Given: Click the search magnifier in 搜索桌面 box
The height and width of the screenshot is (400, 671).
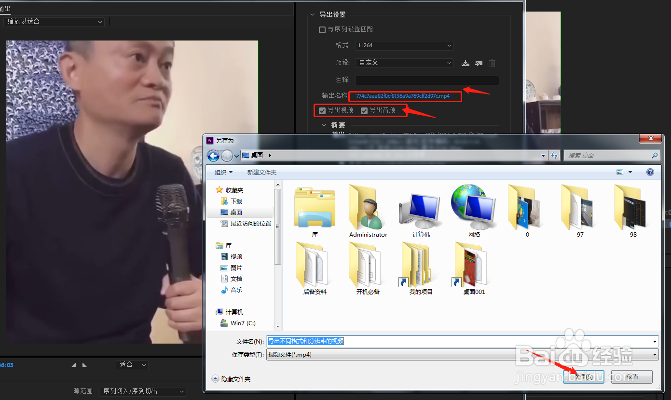Looking at the screenshot, I should click(x=654, y=155).
